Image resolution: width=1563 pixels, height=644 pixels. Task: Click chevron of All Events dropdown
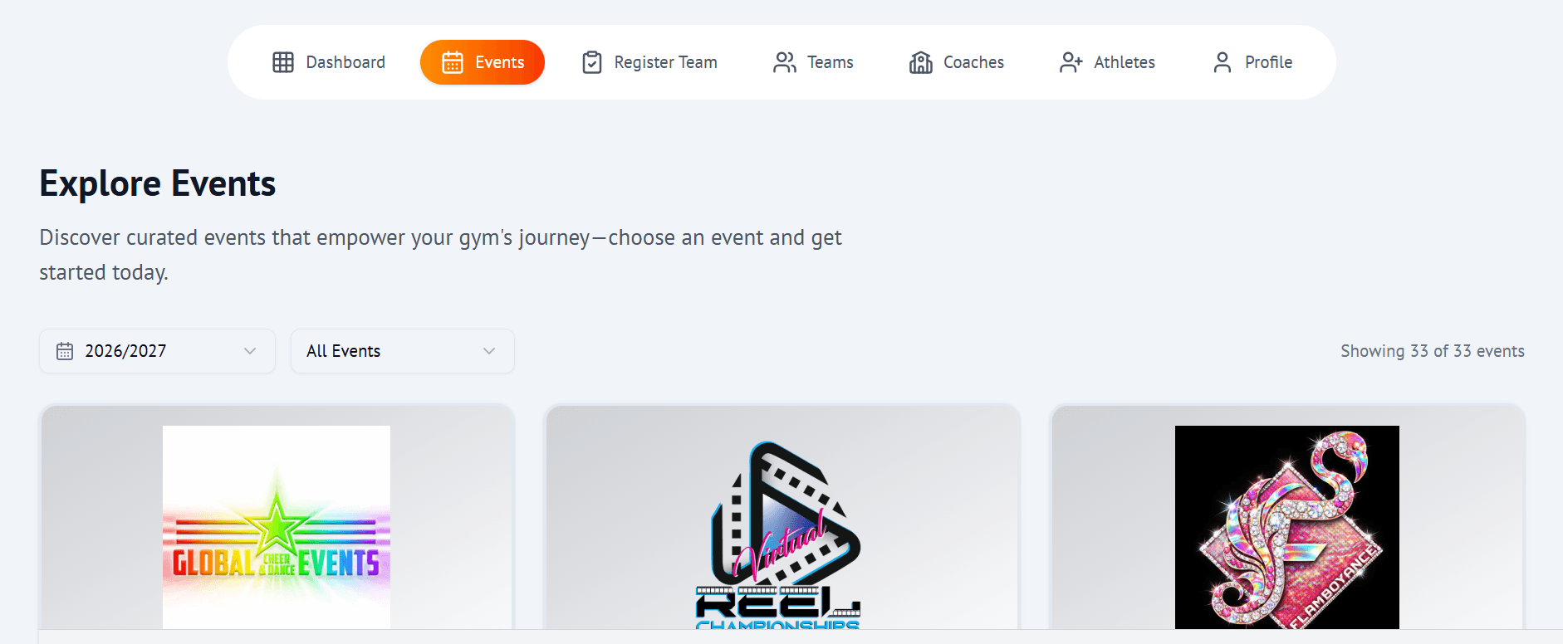tap(489, 351)
